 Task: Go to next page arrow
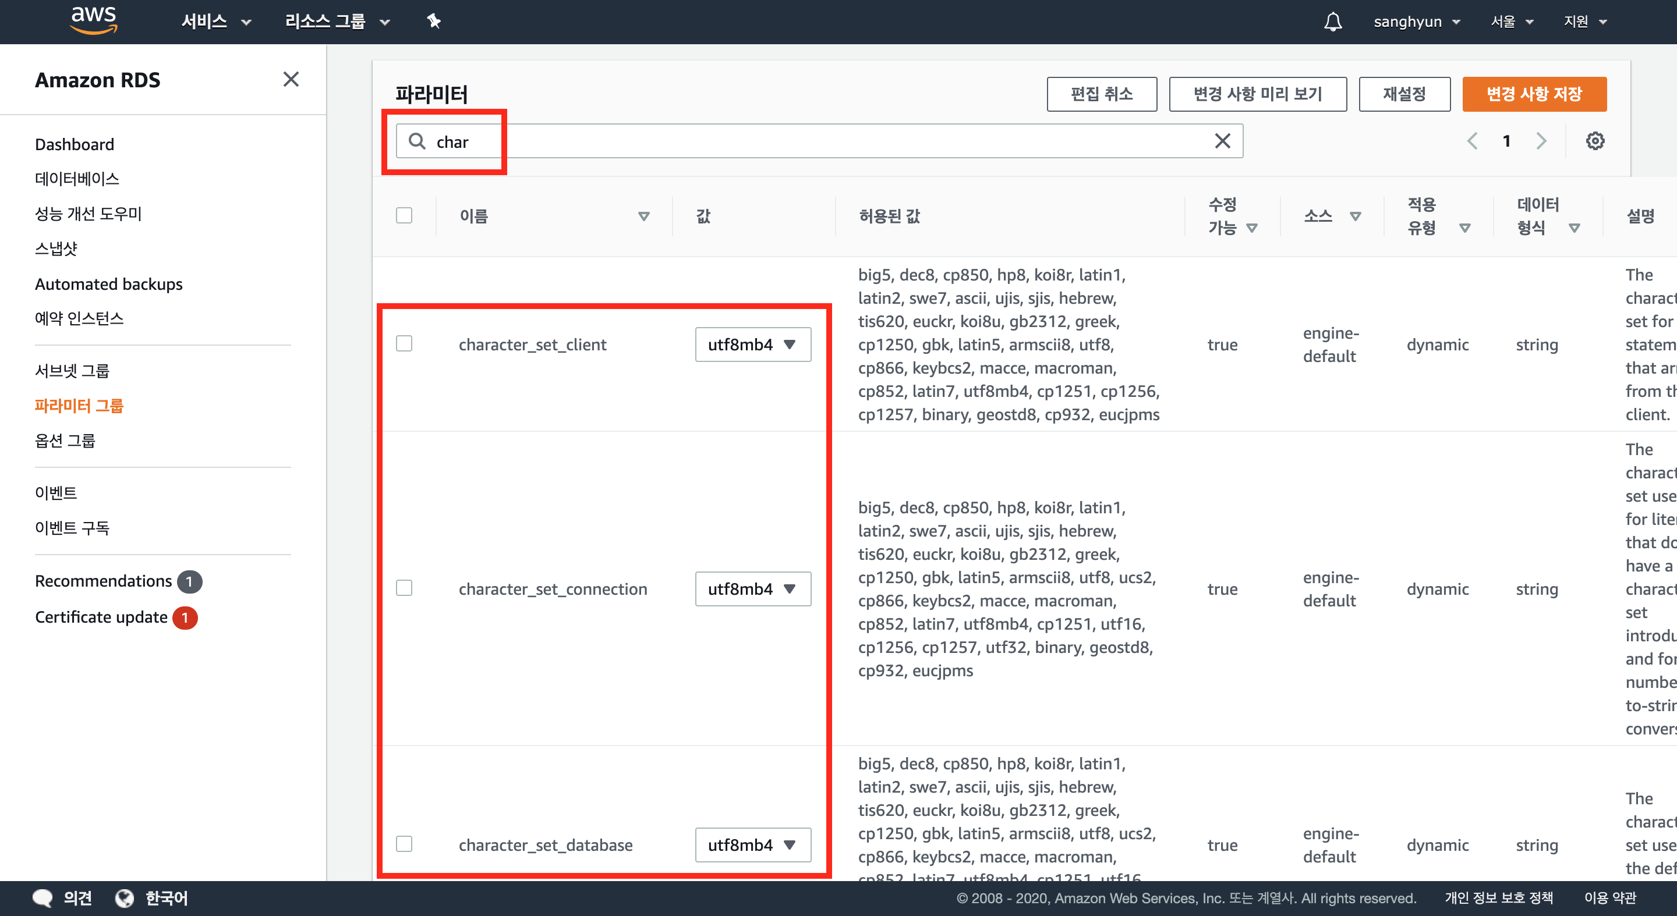pos(1541,141)
